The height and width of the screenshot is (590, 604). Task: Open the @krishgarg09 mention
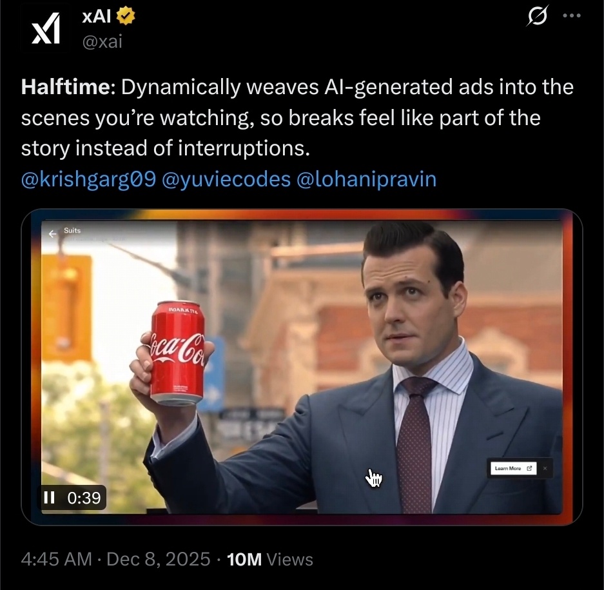[88, 180]
